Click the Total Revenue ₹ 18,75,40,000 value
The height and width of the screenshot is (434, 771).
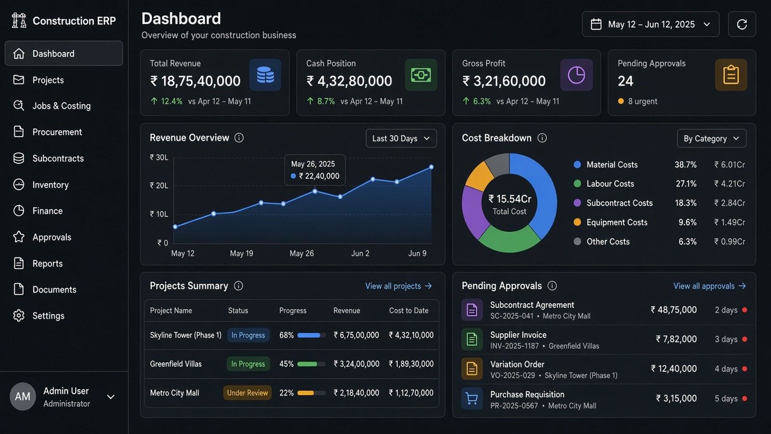pos(195,81)
